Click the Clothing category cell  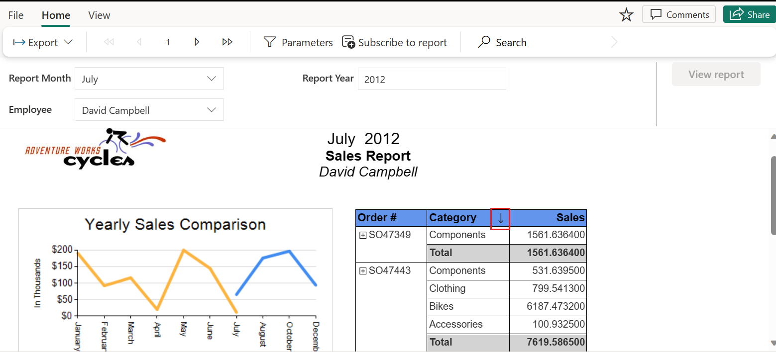468,289
